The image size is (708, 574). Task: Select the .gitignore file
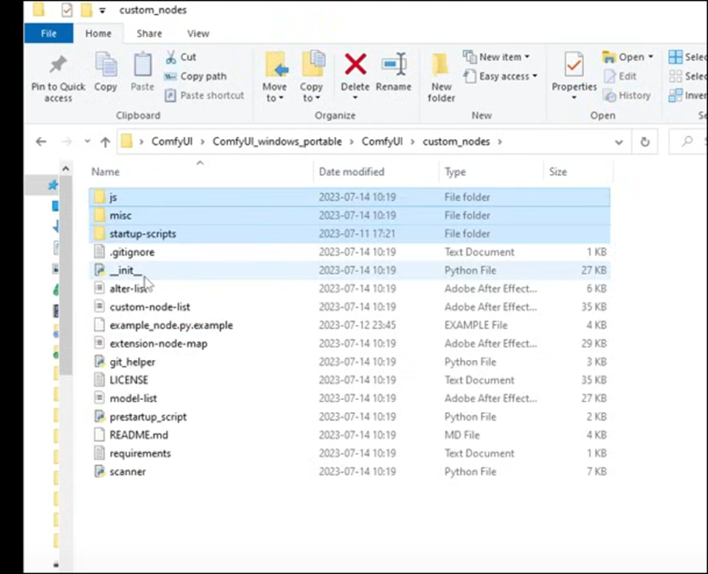point(350,252)
